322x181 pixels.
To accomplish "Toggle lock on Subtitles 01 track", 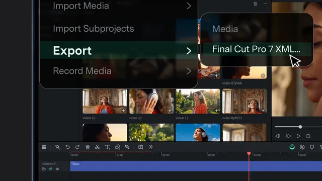I will 44,169.
